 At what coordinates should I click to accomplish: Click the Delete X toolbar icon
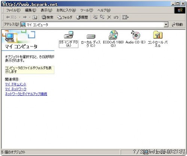[109, 17]
